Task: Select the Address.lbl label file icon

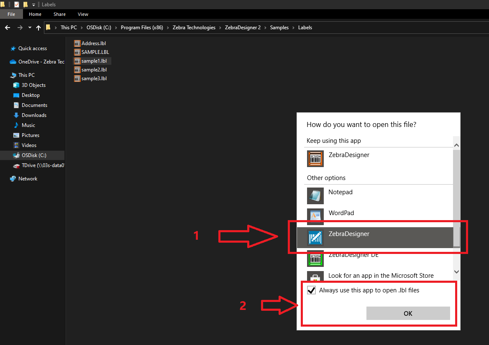Action: coord(77,43)
